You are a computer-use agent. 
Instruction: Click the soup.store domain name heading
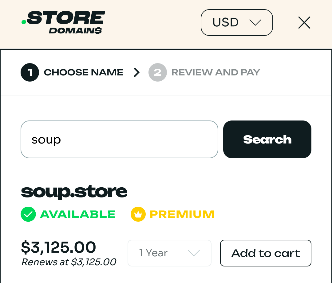tap(74, 191)
